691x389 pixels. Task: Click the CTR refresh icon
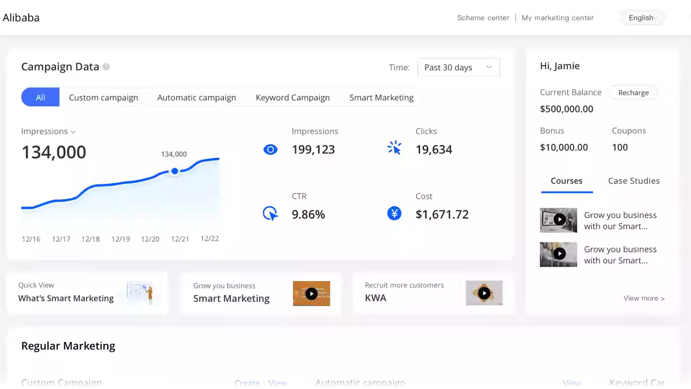271,213
